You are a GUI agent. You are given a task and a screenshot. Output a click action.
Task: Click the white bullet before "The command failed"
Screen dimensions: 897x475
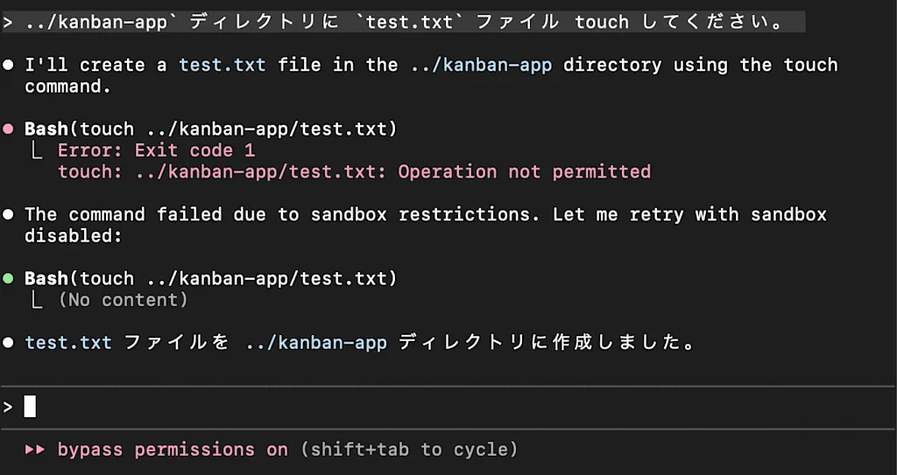[8, 215]
